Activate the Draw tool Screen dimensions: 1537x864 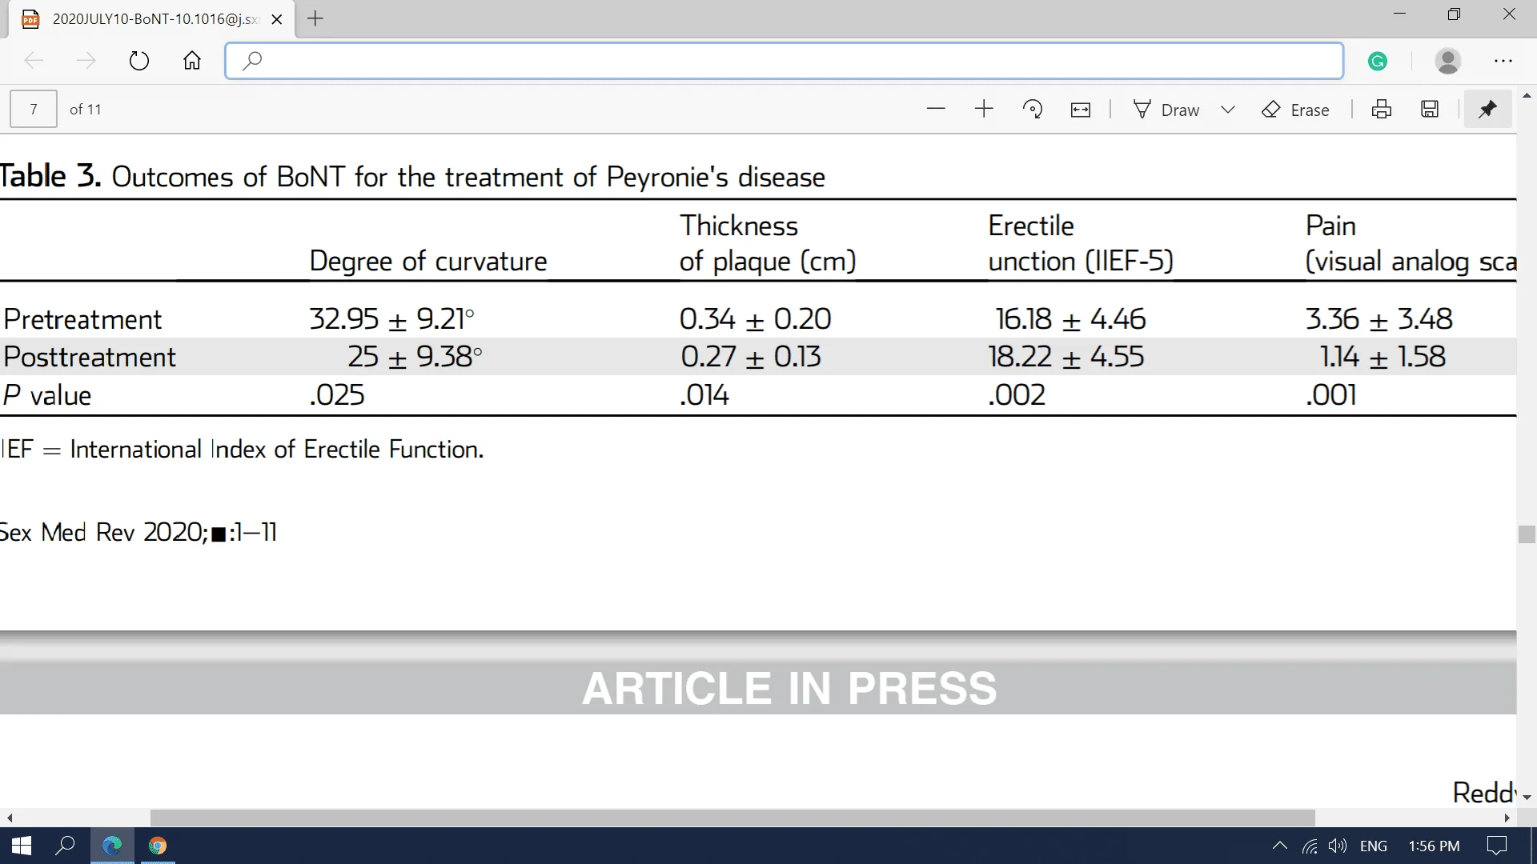(x=1166, y=110)
